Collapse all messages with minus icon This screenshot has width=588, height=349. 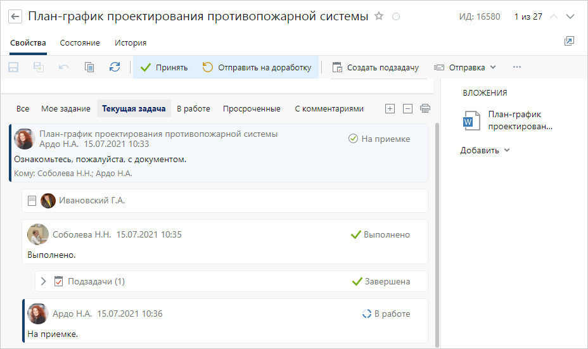point(407,108)
